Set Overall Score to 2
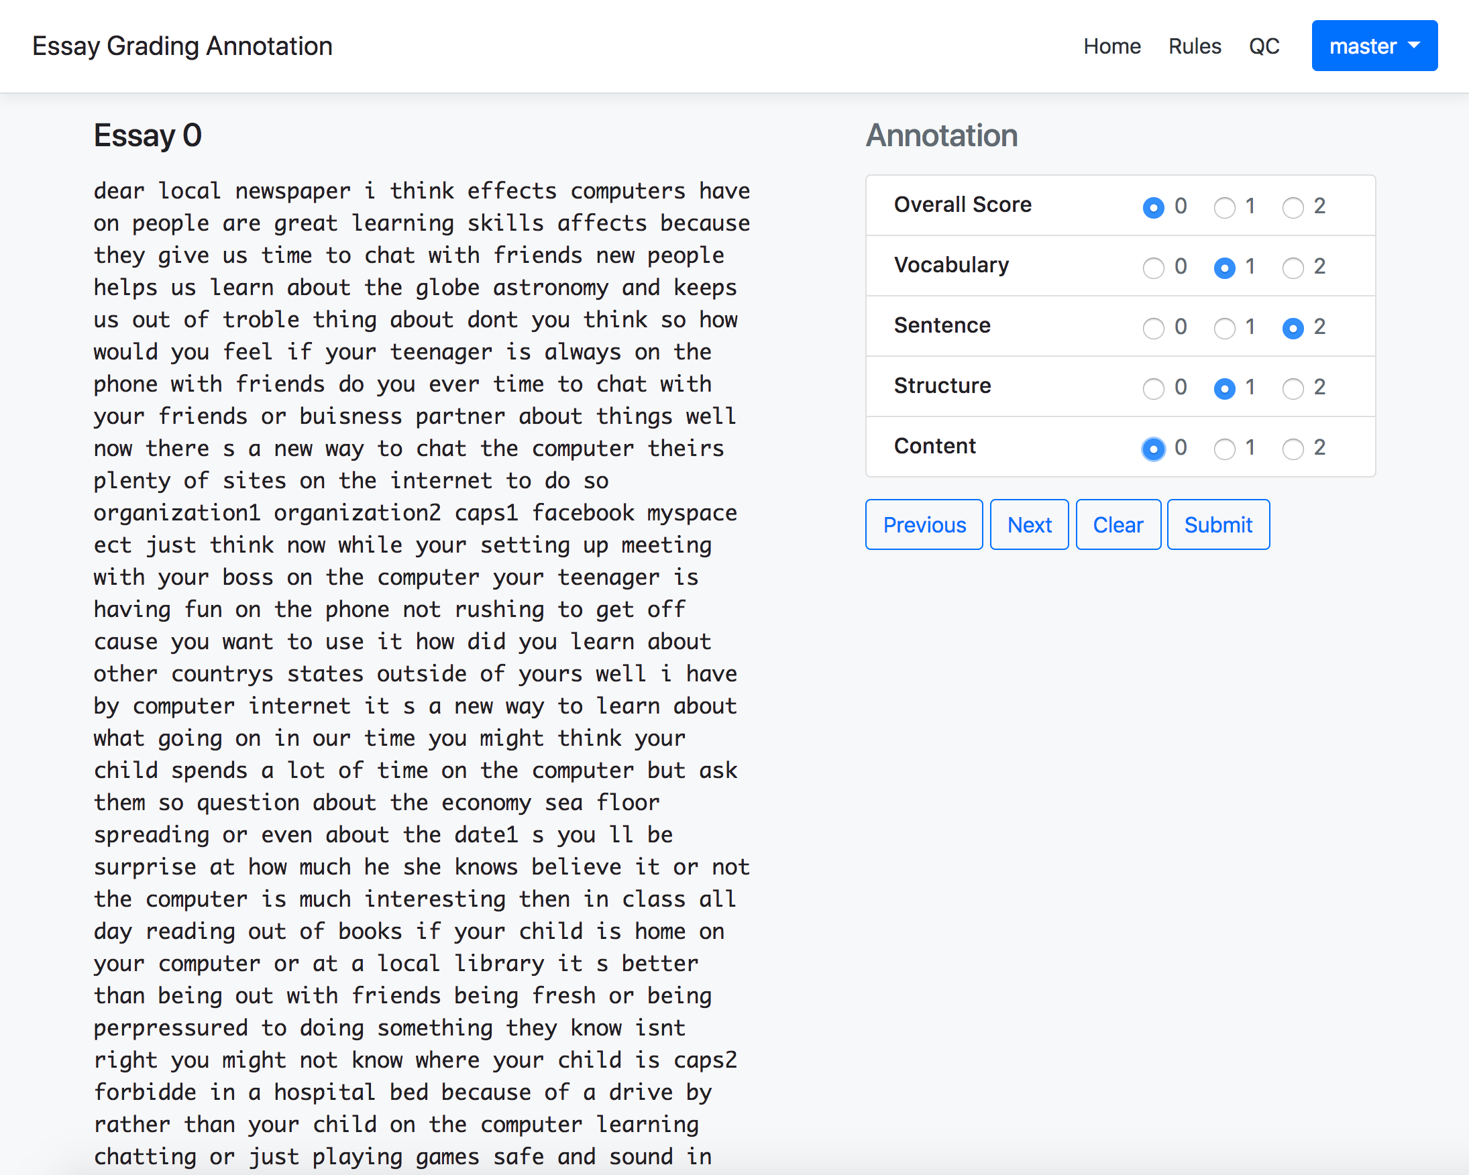This screenshot has width=1469, height=1175. pyautogui.click(x=1293, y=208)
